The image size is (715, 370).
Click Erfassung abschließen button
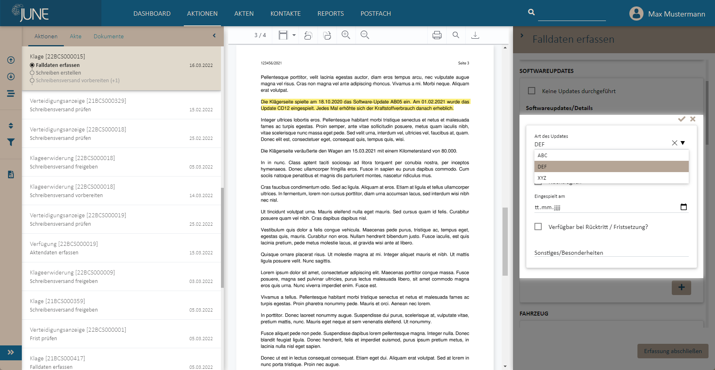(x=673, y=351)
